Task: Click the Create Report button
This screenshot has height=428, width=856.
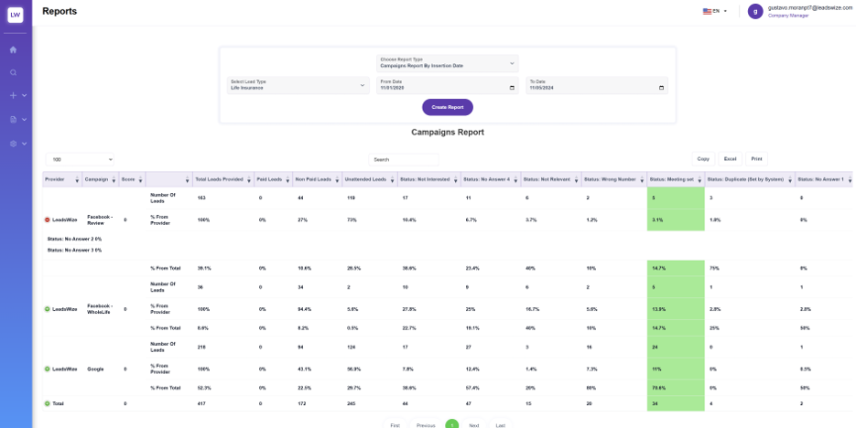Action: (447, 107)
